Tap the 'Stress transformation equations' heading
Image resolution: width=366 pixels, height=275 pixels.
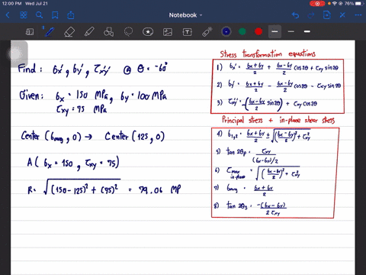click(268, 53)
